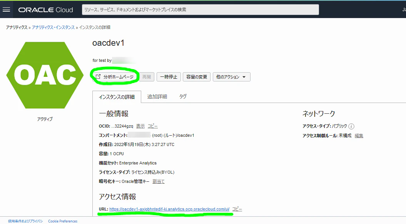Click the green OAC hexagon logo

(x=45, y=75)
